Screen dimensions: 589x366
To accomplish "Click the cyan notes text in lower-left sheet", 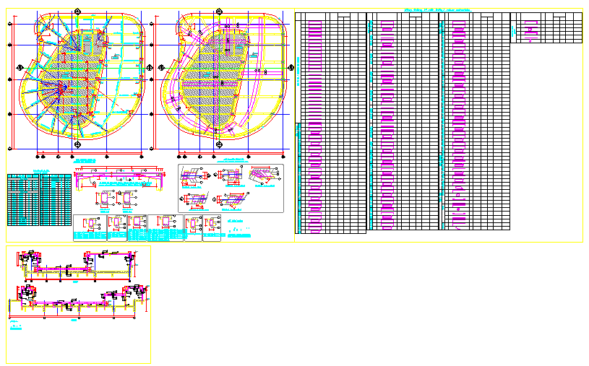I will point(16,327).
